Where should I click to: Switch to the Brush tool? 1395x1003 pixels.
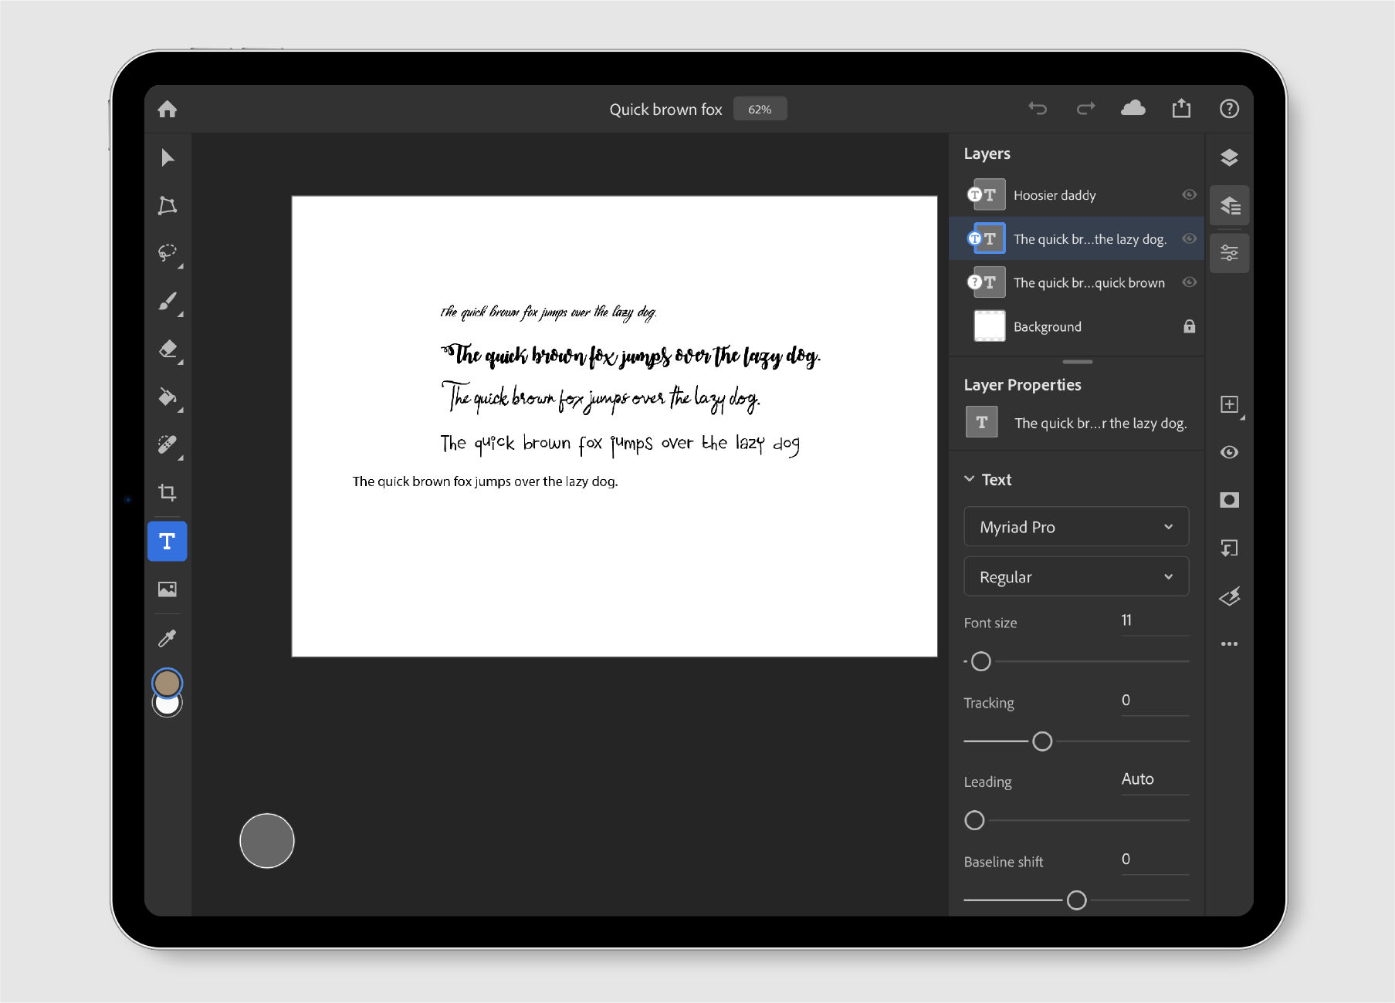167,301
